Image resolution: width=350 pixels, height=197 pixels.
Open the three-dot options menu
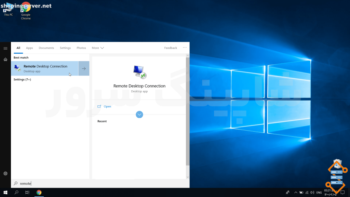[x=185, y=47]
